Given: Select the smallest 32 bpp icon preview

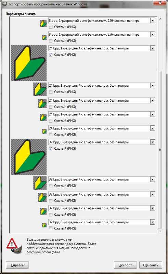Looking at the screenshot, I should [44, 225].
